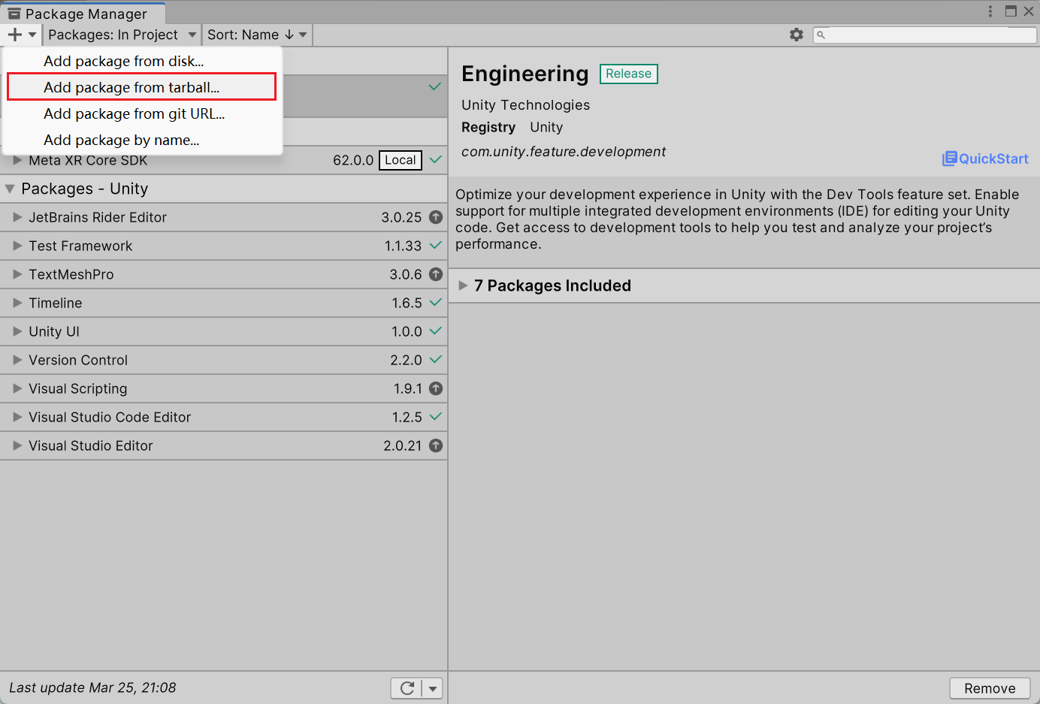
Task: Click the Engineering title heading
Action: 525,74
